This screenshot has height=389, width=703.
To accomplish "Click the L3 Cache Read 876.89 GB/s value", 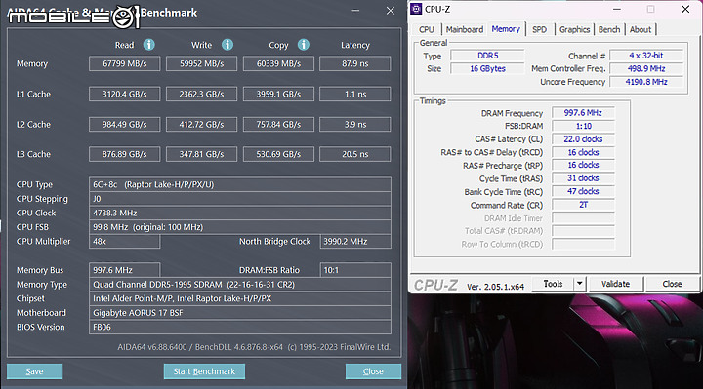I will [x=125, y=154].
